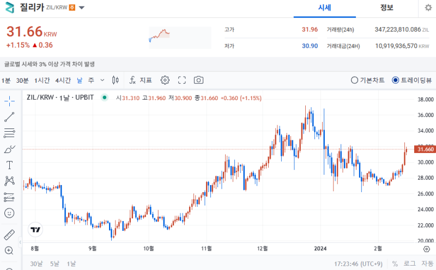Click the 거래대금(24H) value 10,919,936,570
This screenshot has height=270, width=436.
coord(396,46)
